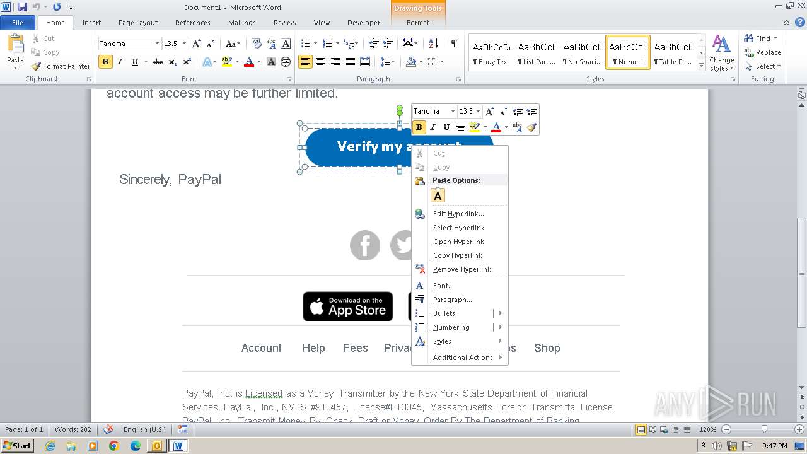Open Font... from the context menu
807x454 pixels.
pos(460,286)
